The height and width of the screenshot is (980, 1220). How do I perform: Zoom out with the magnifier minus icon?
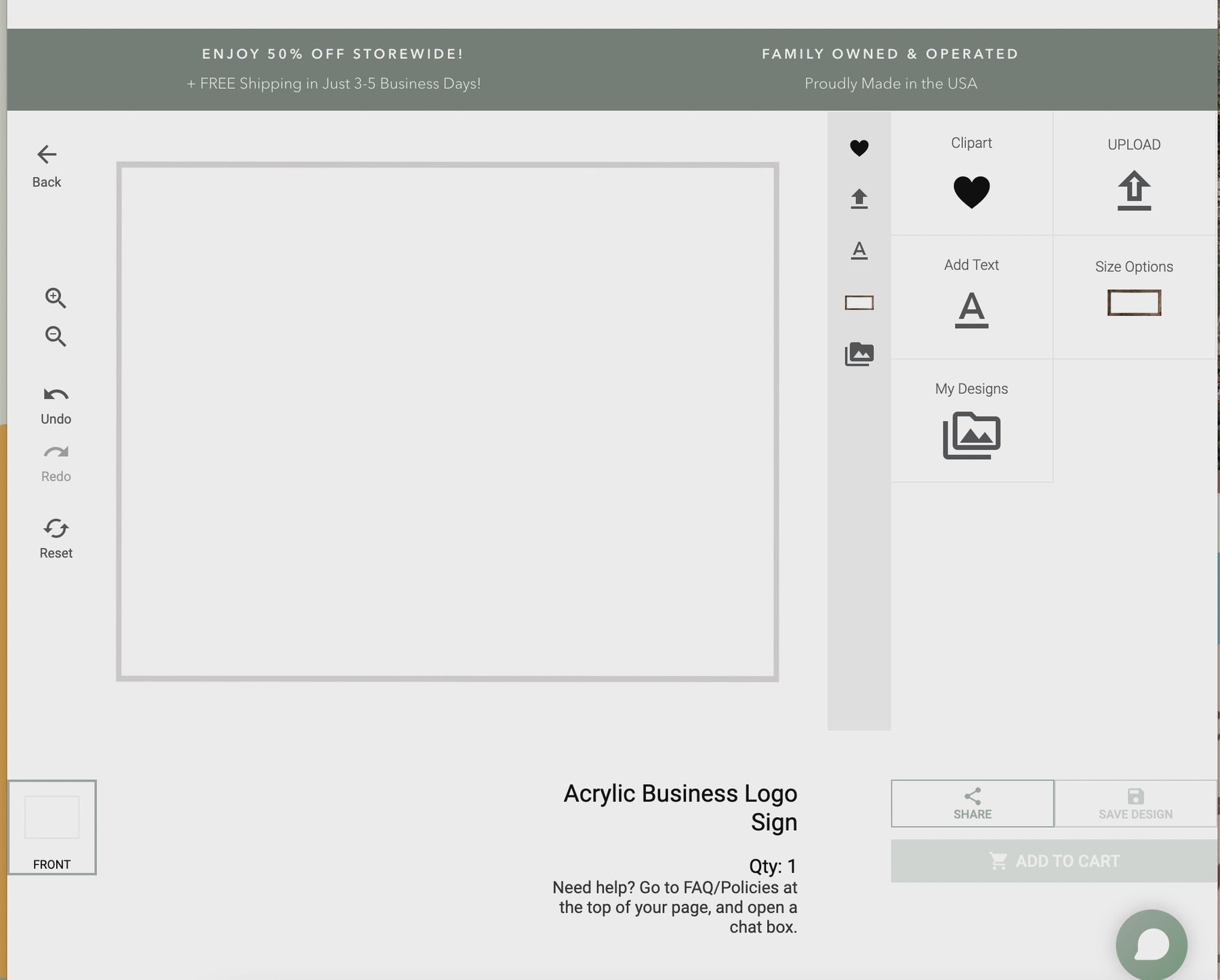click(x=56, y=336)
